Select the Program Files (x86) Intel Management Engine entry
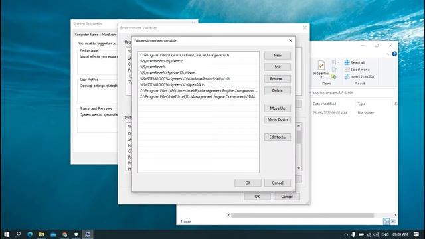The width and height of the screenshot is (425, 239). (198, 91)
